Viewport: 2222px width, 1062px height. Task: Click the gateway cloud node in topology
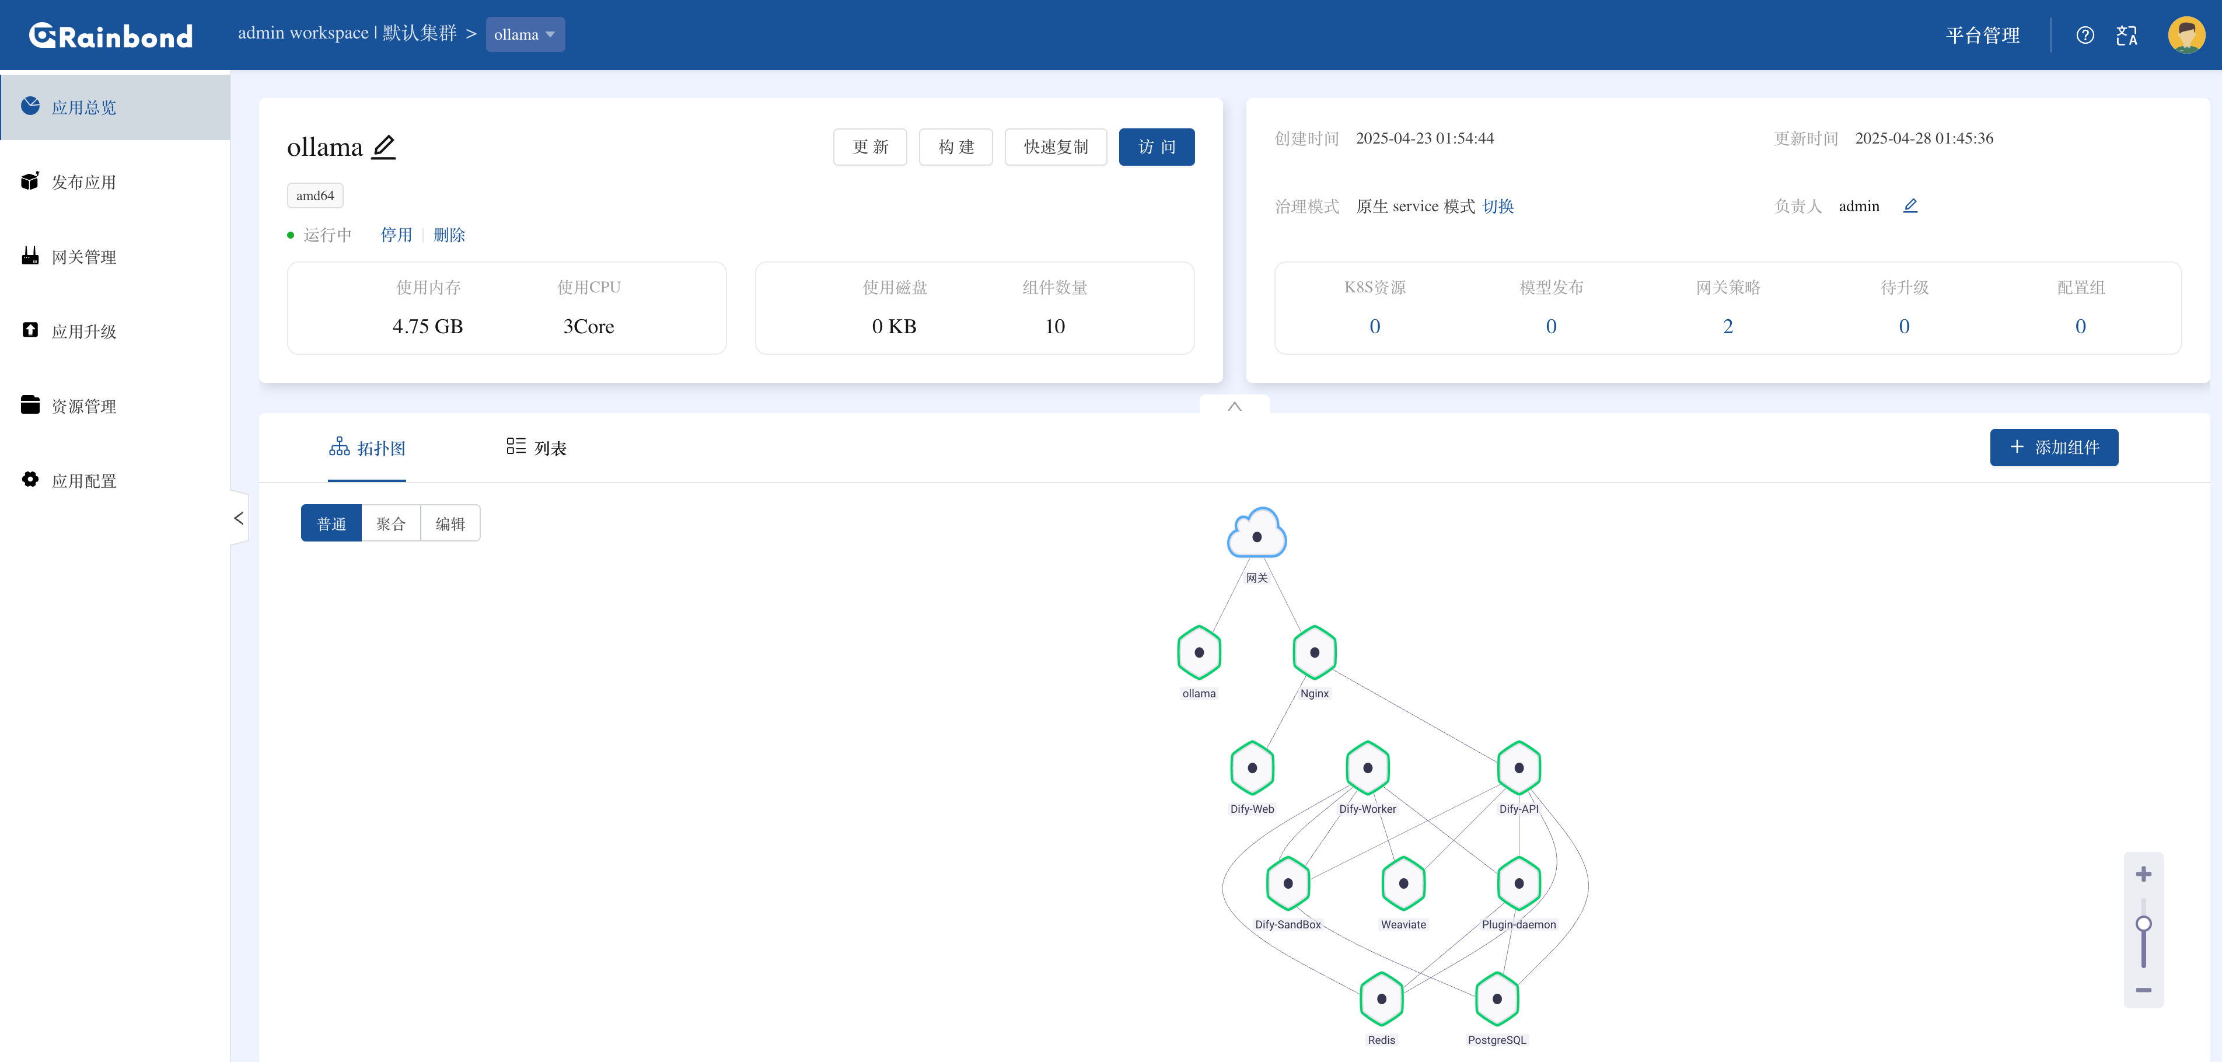pos(1257,534)
